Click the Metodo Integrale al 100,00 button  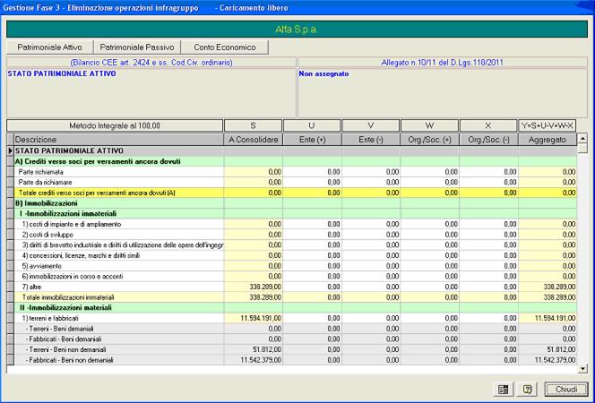point(114,125)
